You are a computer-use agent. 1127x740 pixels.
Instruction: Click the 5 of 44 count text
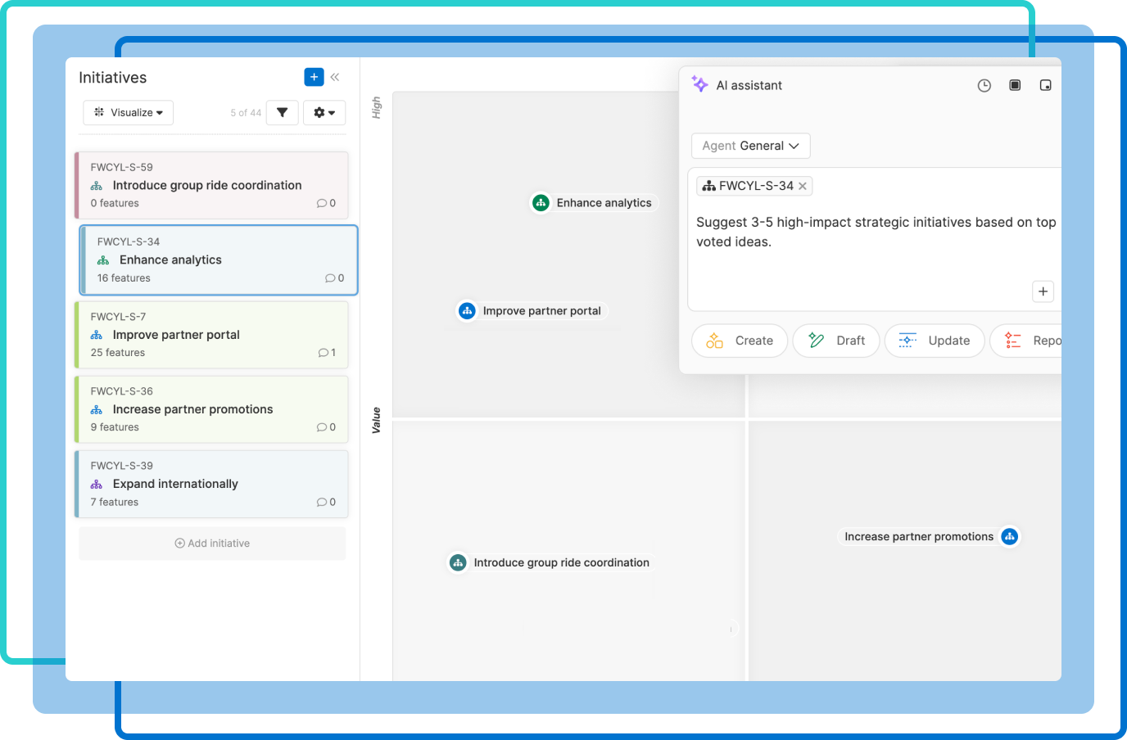click(x=246, y=113)
